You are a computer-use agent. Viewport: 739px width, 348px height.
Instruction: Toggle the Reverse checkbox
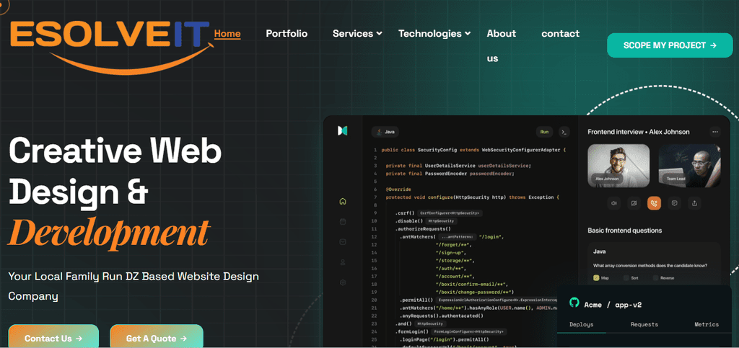click(x=655, y=278)
